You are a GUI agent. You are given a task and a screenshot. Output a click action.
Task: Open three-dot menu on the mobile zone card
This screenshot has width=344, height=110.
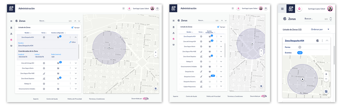[x=322, y=41]
